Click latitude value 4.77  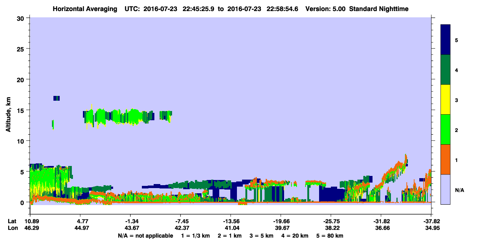pos(80,221)
